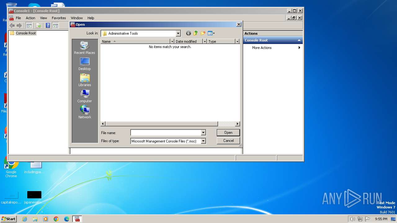Click inside the File name input field
Viewport: 397px width, 223px height.
coord(166,133)
